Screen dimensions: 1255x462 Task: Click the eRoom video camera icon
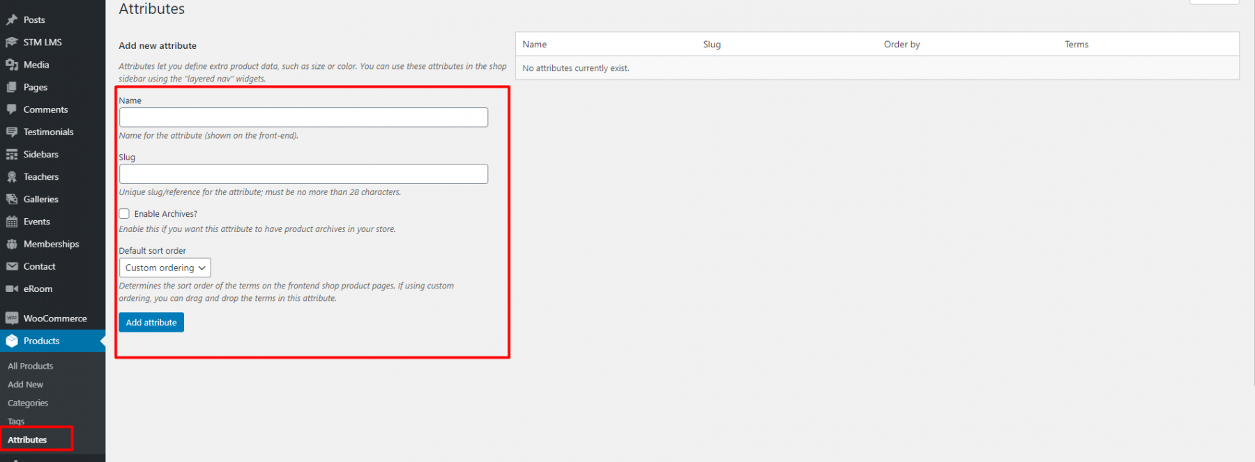click(x=12, y=288)
